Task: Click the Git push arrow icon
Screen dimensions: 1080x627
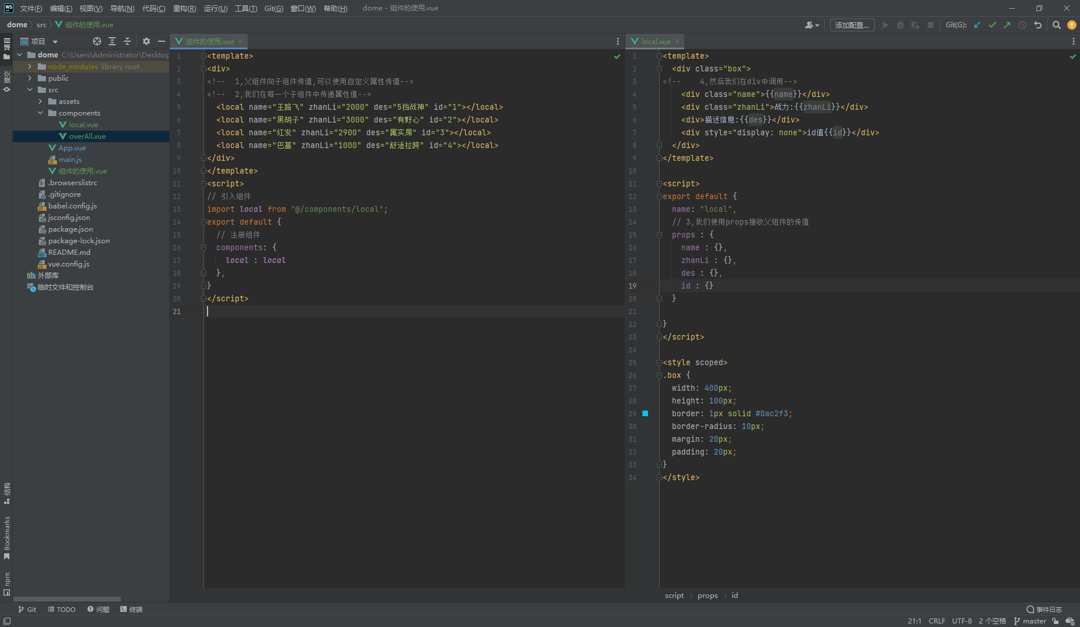Action: [x=1007, y=25]
